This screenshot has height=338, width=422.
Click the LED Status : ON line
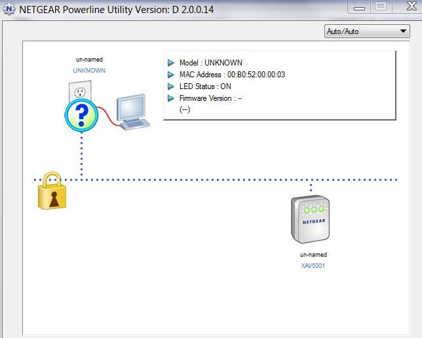[x=205, y=86]
